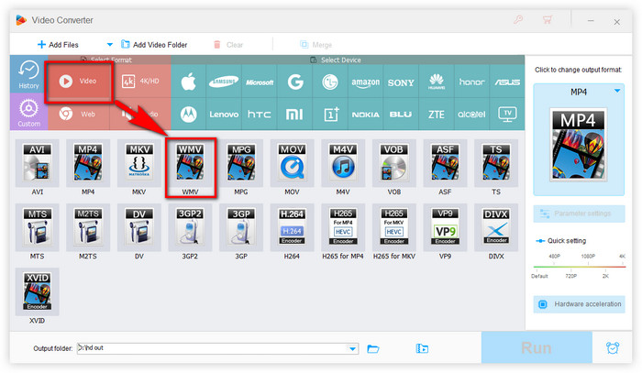Click Add Video Folder

154,45
